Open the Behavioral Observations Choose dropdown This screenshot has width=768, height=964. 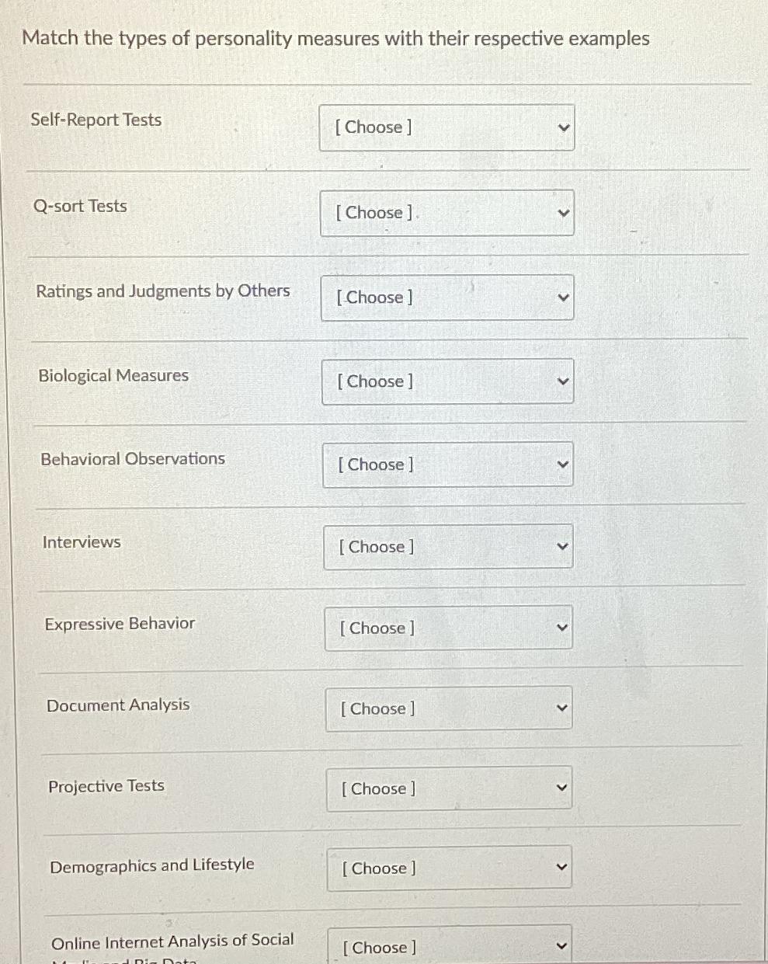coord(447,464)
